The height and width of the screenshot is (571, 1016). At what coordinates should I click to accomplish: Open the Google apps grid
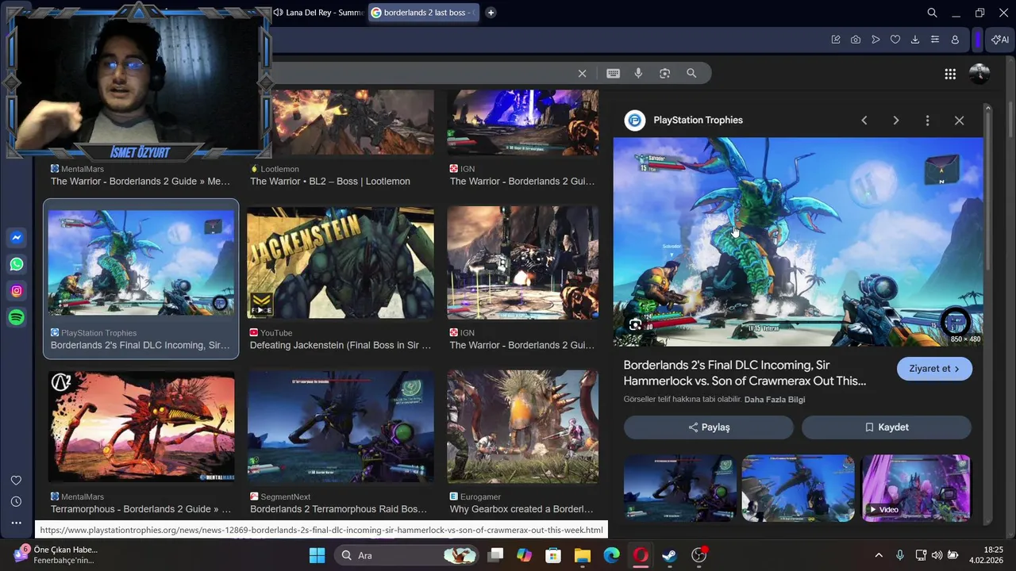click(x=950, y=74)
